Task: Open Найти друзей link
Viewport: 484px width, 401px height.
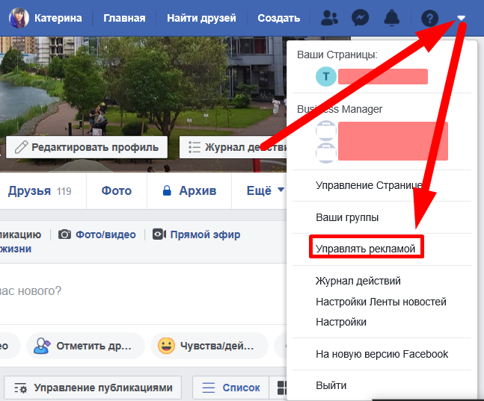Action: (x=201, y=18)
